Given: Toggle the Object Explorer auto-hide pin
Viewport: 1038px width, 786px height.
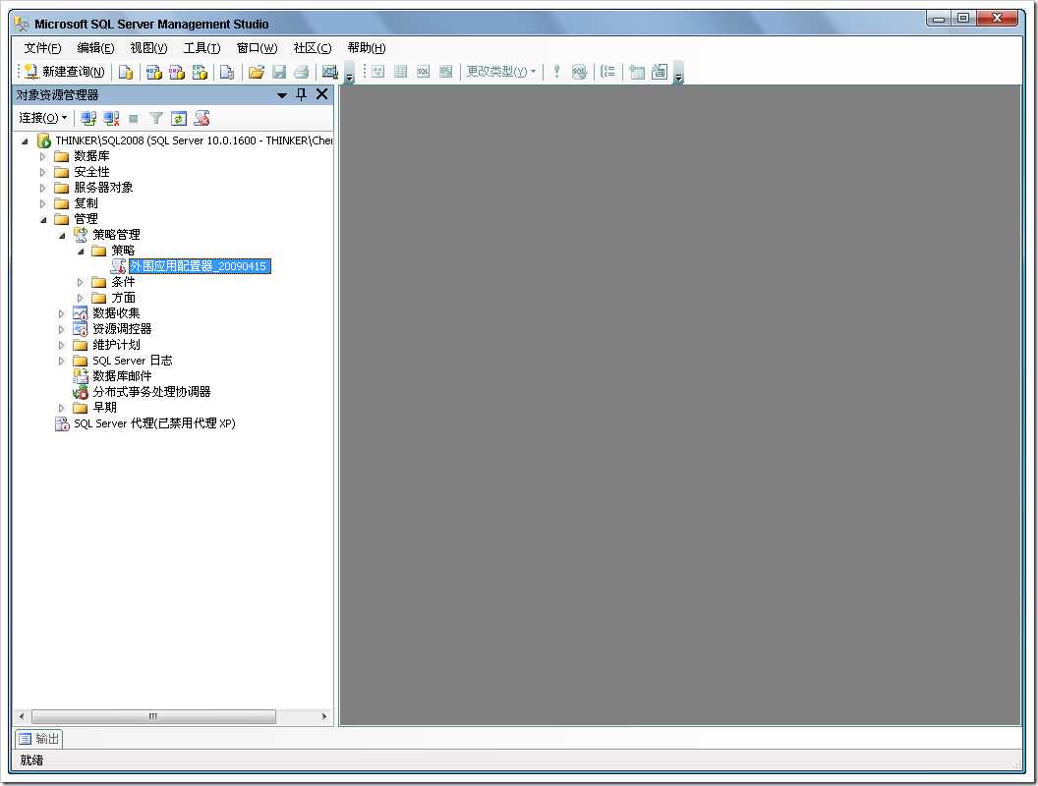Looking at the screenshot, I should pyautogui.click(x=301, y=94).
